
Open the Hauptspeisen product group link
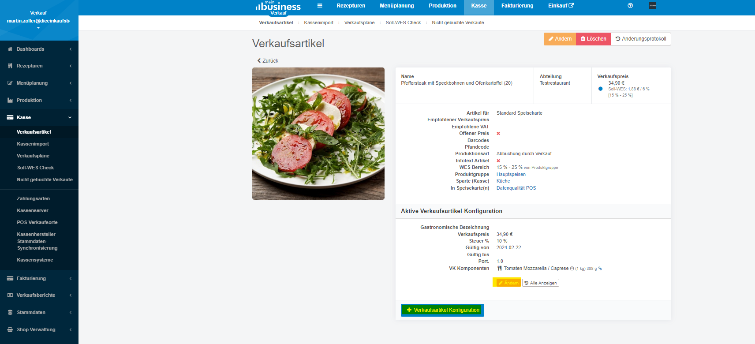511,174
